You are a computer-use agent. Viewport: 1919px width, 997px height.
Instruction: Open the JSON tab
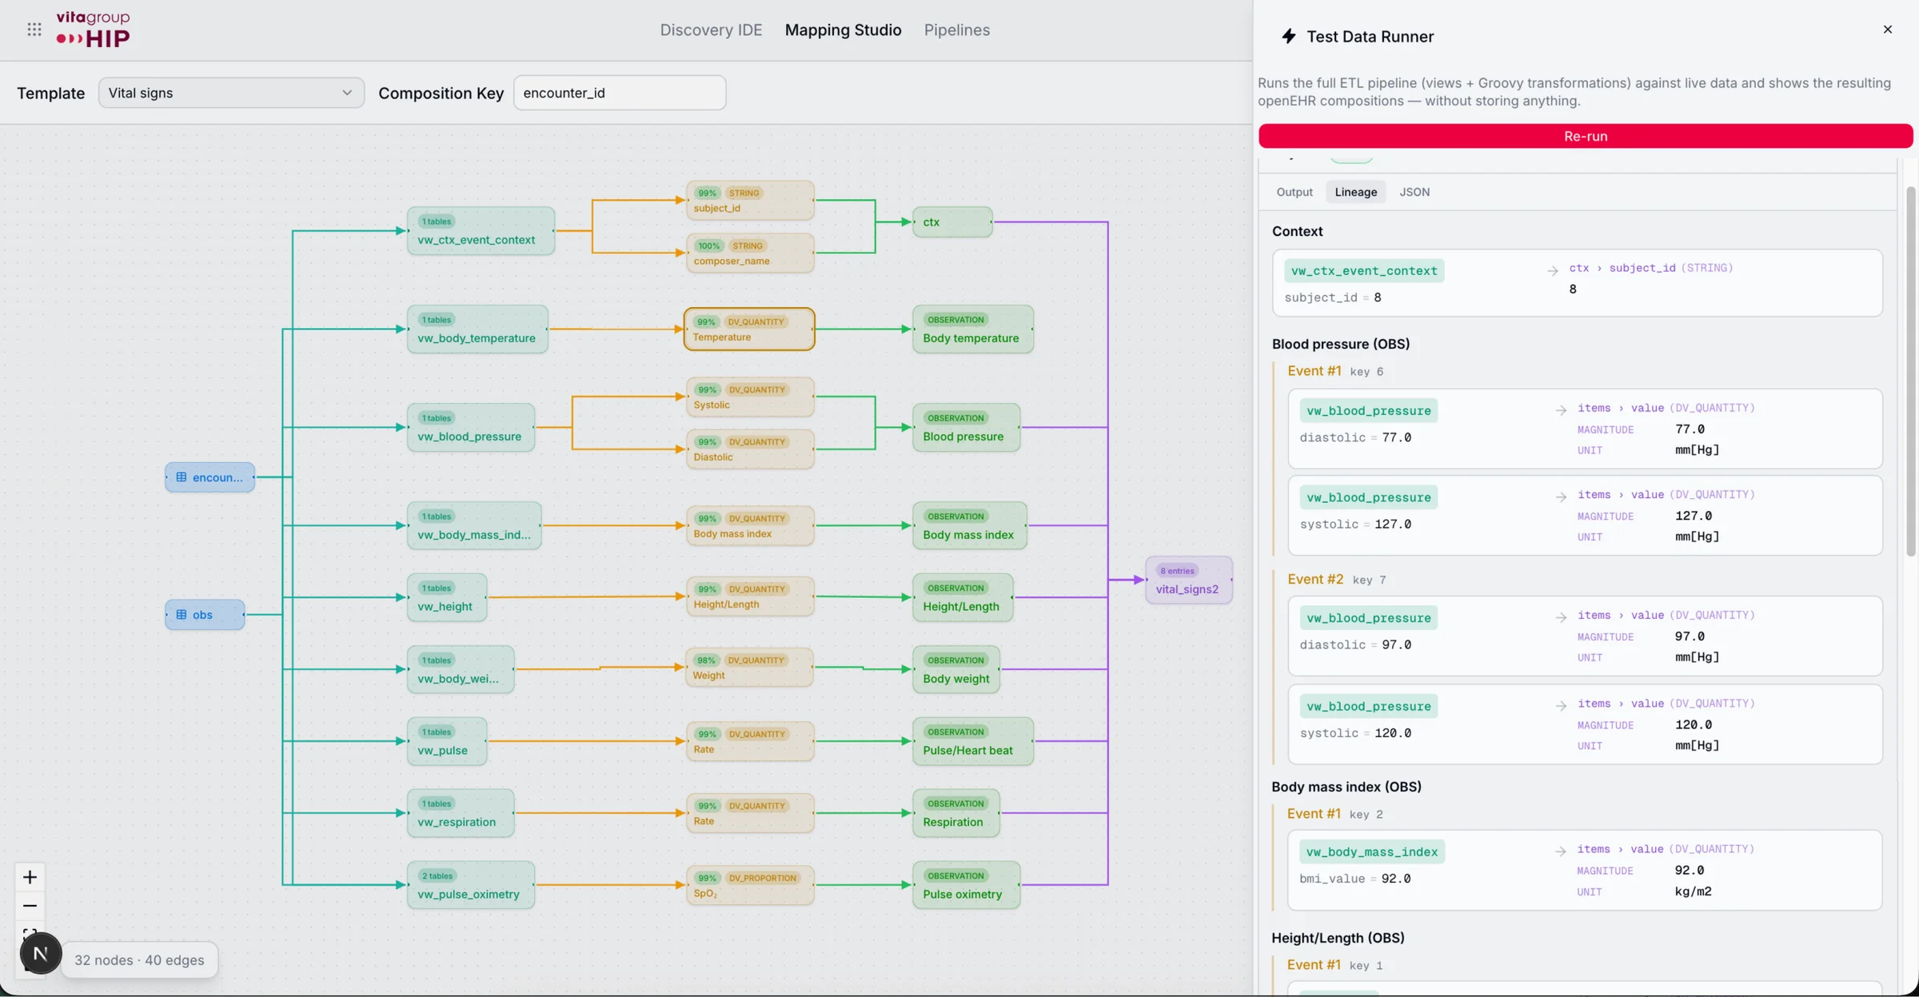coord(1414,192)
